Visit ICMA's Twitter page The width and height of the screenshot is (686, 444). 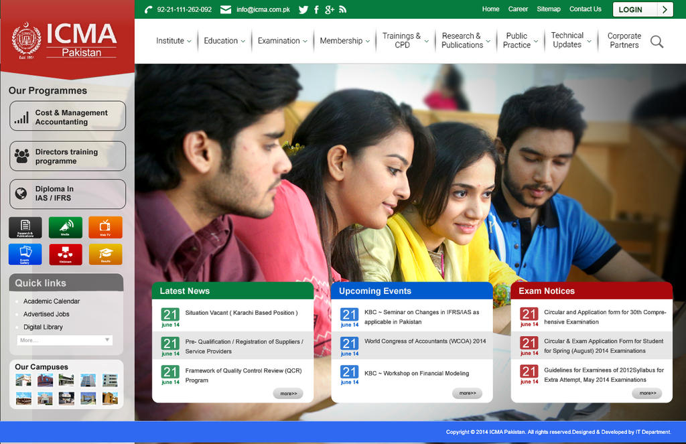303,9
